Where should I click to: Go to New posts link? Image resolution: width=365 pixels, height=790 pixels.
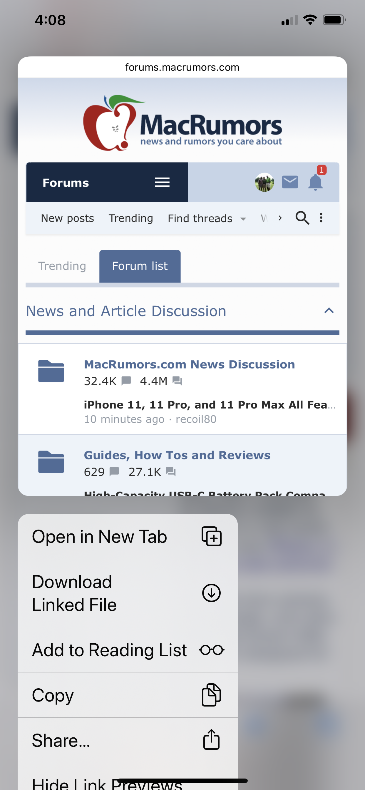click(68, 218)
